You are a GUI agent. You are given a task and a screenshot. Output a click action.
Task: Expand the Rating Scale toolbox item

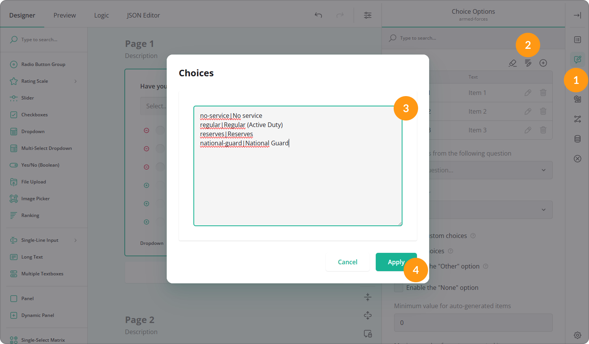pos(76,81)
